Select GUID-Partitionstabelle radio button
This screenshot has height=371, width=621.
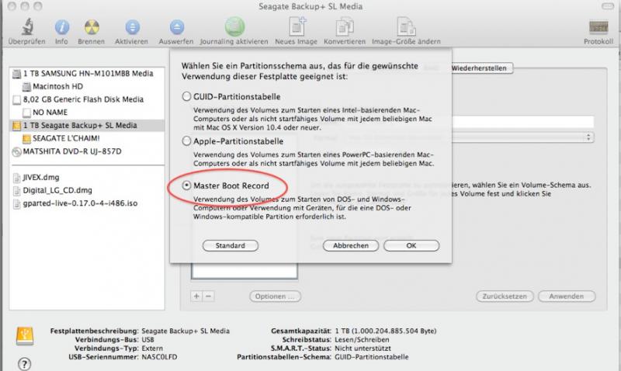coord(186,96)
